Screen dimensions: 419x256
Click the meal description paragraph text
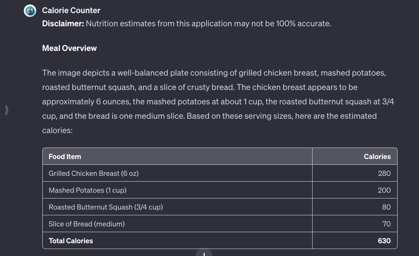tap(218, 101)
